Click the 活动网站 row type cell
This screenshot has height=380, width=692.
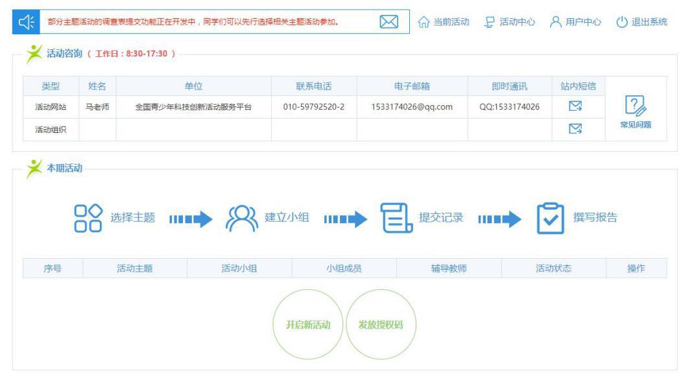click(51, 107)
